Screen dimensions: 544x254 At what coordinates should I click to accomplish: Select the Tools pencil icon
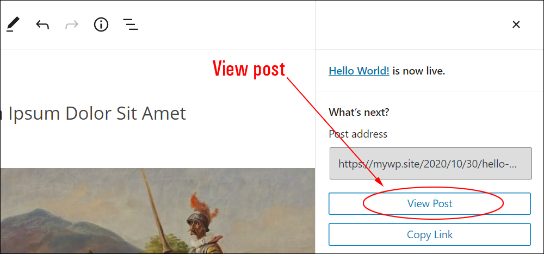[x=13, y=25]
